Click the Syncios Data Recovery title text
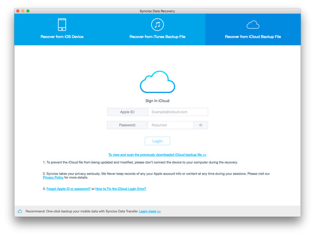This screenshot has height=237, width=315. 157,11
